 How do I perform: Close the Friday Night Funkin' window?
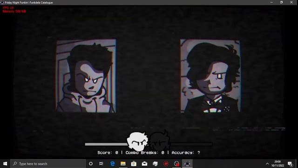click(x=291, y=2)
